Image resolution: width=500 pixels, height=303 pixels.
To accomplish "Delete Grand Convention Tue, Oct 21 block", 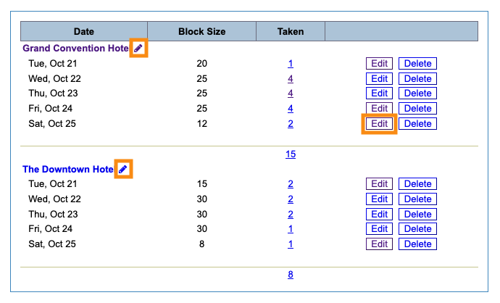I will 417,63.
